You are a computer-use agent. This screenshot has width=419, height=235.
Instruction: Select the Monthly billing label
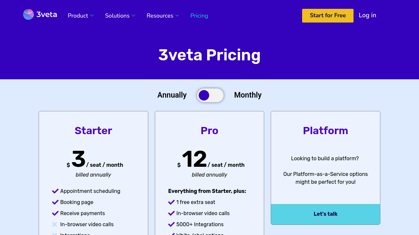248,95
